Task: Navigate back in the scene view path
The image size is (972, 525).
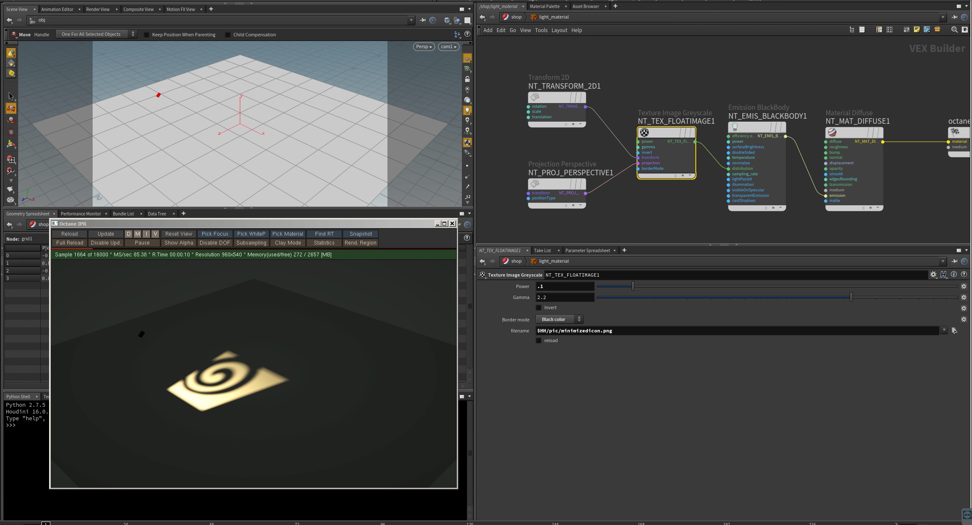Action: 9,20
